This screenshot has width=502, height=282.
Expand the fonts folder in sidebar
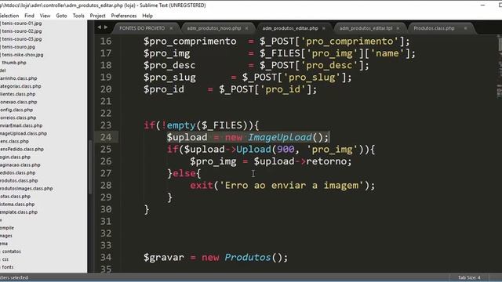[8, 267]
